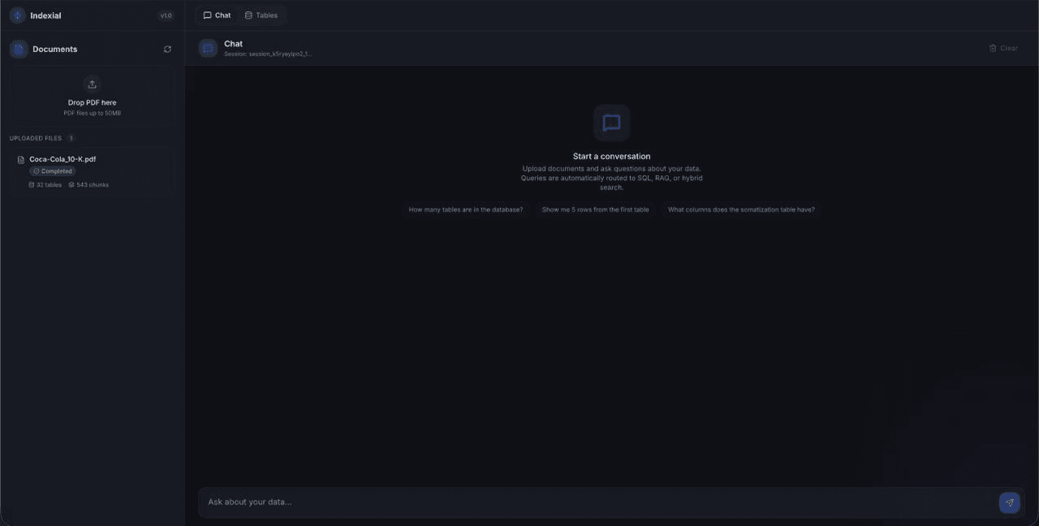The image size is (1039, 526).
Task: Click the 543 chunks indicator
Action: coord(88,185)
